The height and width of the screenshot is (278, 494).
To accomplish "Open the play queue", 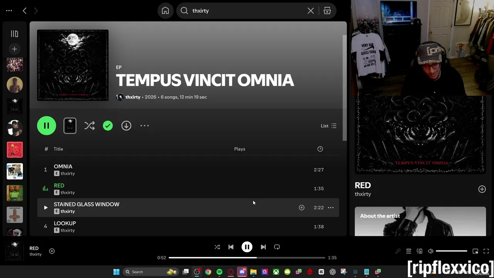I will [x=409, y=251].
